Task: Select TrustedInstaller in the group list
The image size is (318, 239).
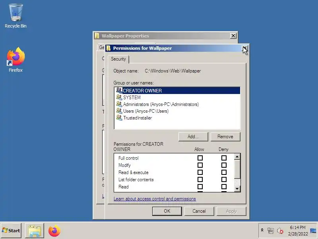Action: (177, 118)
